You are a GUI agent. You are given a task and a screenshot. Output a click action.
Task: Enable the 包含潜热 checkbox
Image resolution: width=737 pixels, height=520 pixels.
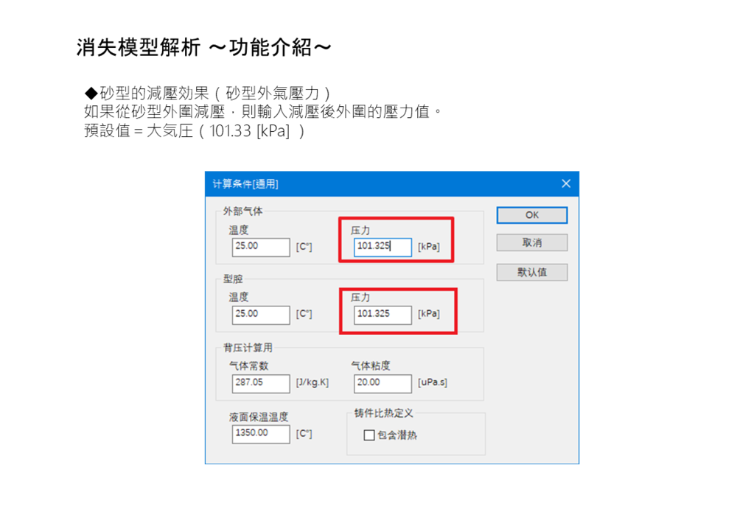(369, 435)
